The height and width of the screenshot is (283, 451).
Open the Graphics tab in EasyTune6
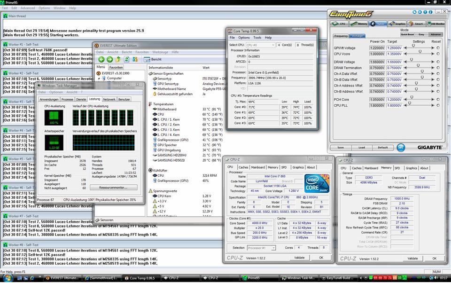(397, 24)
